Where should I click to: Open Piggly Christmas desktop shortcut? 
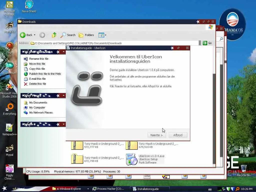point(9,172)
